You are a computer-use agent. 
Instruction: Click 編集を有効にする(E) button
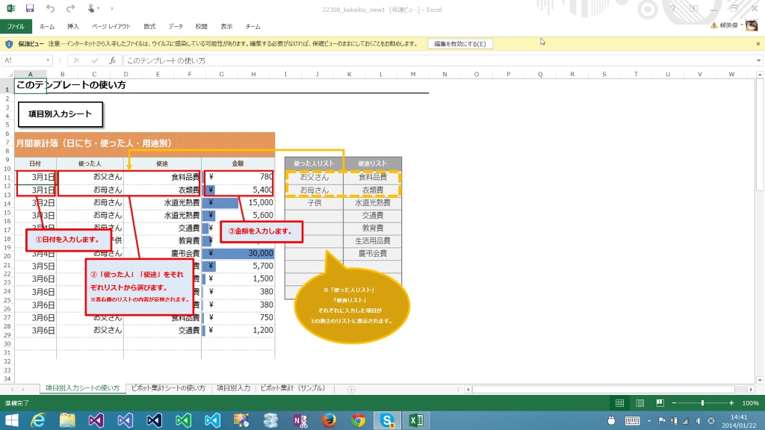(x=460, y=44)
